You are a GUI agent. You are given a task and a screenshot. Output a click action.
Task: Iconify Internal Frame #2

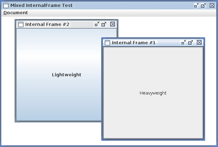(x=97, y=24)
